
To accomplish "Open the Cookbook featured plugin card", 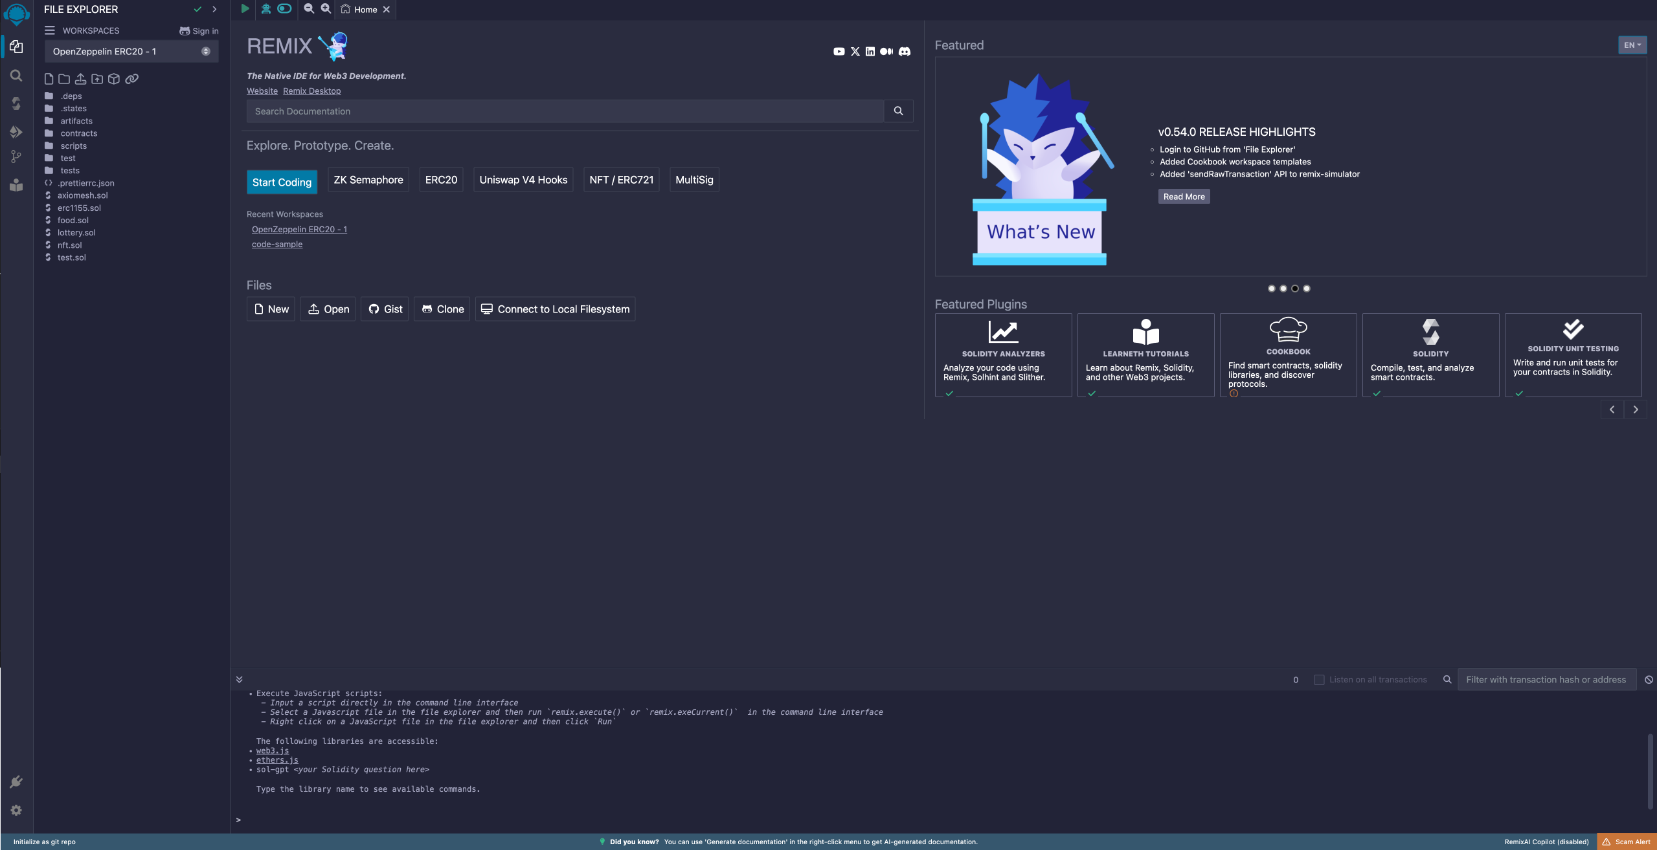I will [x=1289, y=355].
